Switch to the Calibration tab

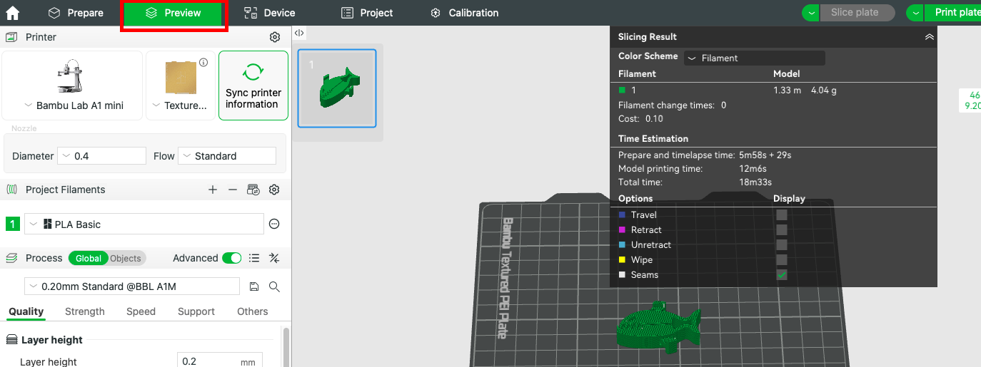(x=465, y=13)
